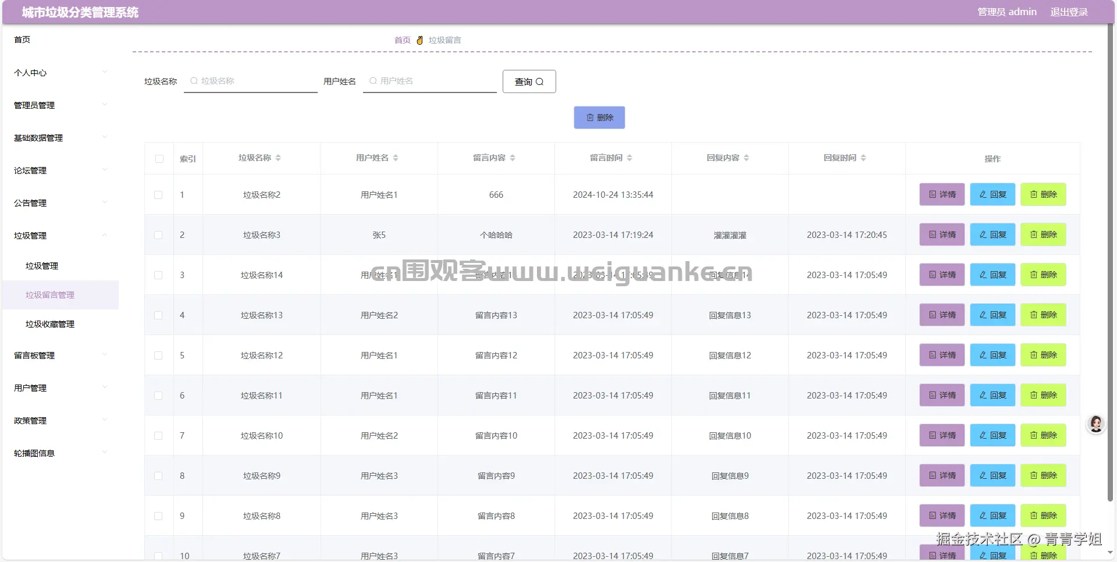The height and width of the screenshot is (562, 1117).
Task: Click the 首页 breadcrumb link
Action: 403,40
